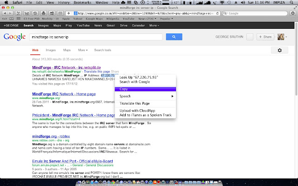
Task: Choose Translate this Page in context menu
Action: (145, 103)
